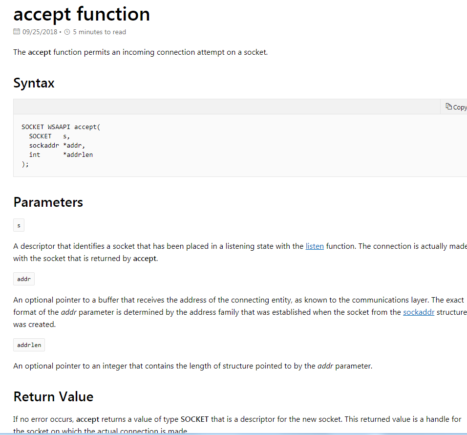Click the "int *addrlen" code line
Image resolution: width=467 pixels, height=435 pixels.
point(61,155)
